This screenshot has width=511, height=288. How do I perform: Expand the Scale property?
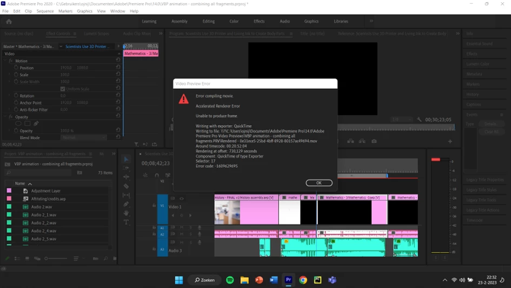tap(9, 74)
